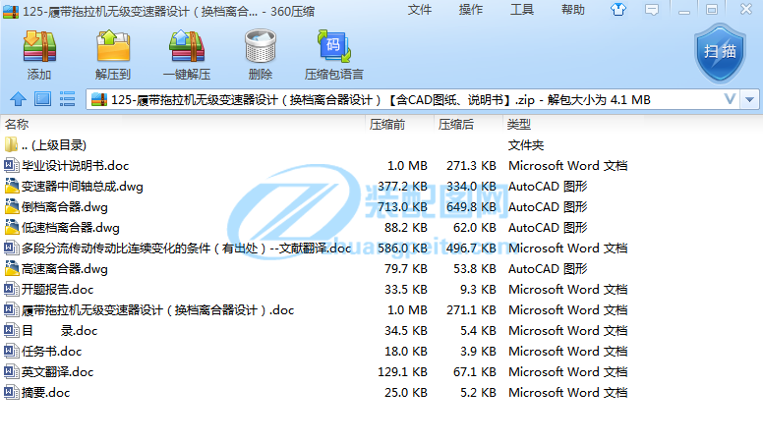Select file 任务书.doc
The height and width of the screenshot is (442, 763).
(x=51, y=351)
